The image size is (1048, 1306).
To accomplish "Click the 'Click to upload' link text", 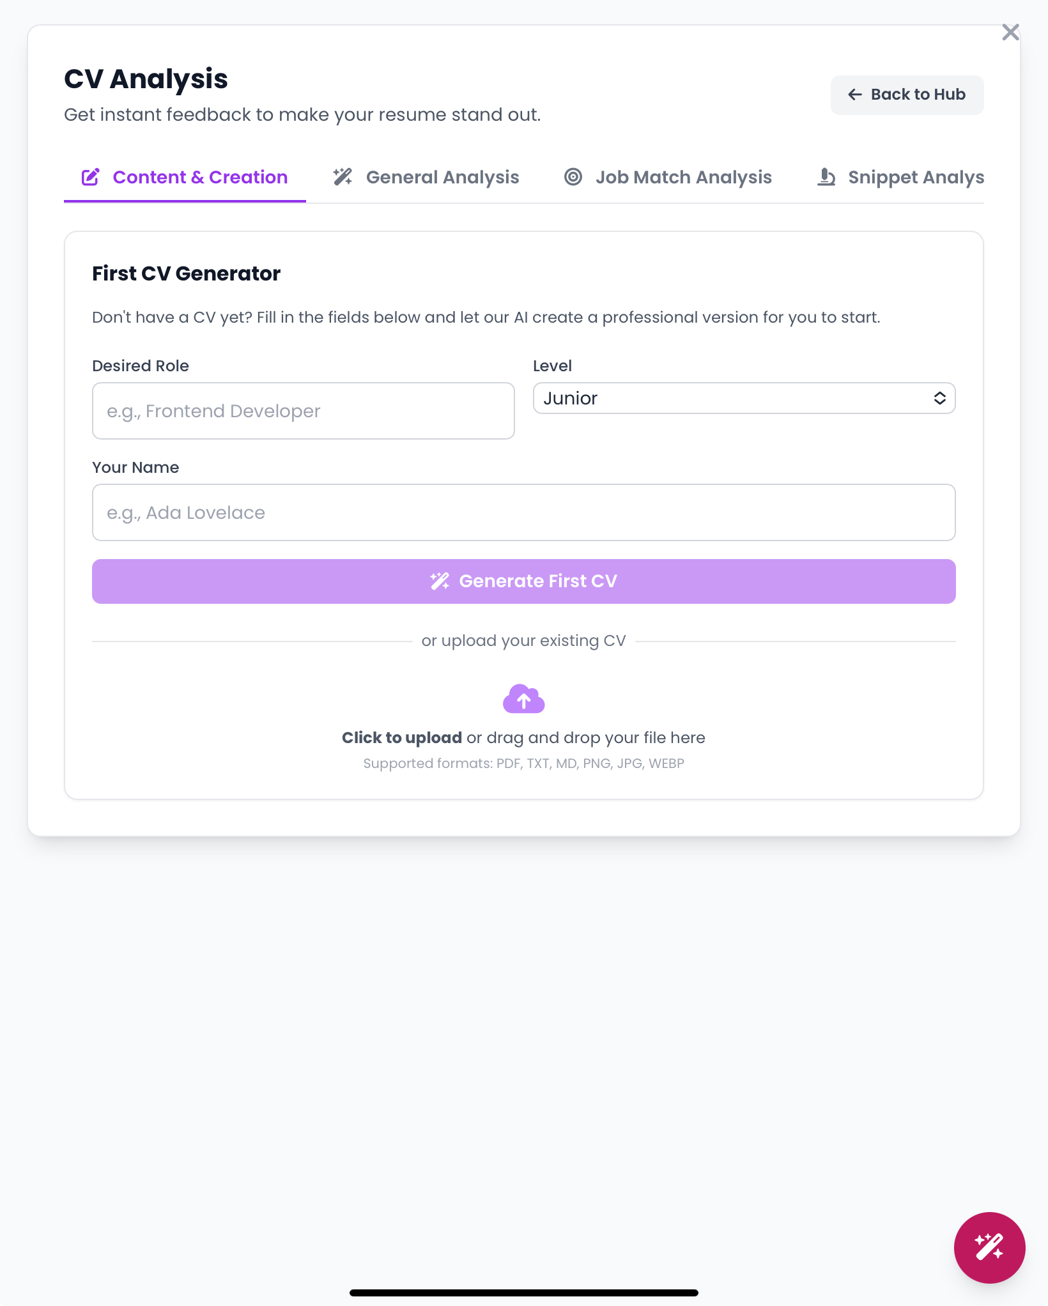I will (x=402, y=737).
